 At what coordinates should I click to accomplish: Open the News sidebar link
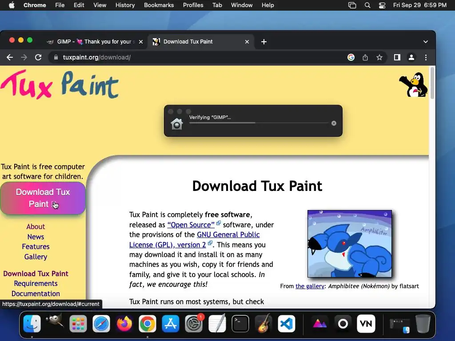[36, 237]
